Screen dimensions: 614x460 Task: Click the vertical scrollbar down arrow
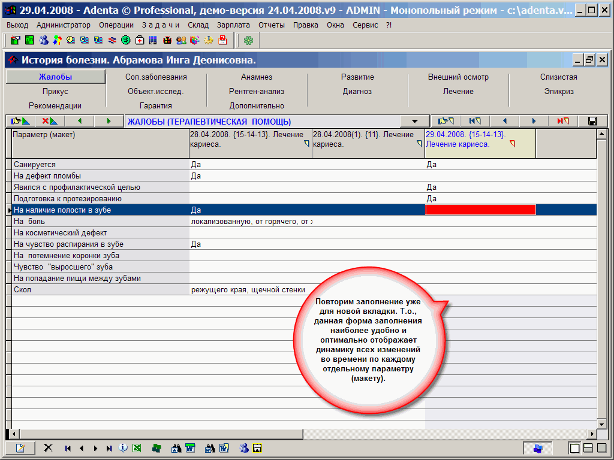pos(601,423)
